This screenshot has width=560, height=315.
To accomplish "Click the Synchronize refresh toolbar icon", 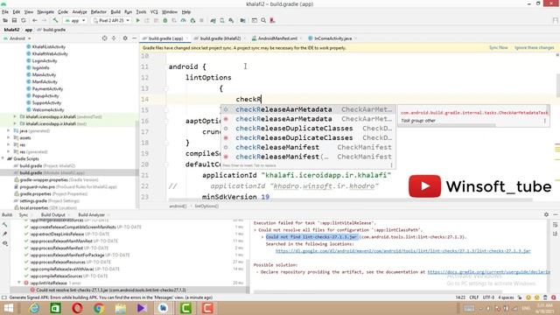I will point(24,21).
